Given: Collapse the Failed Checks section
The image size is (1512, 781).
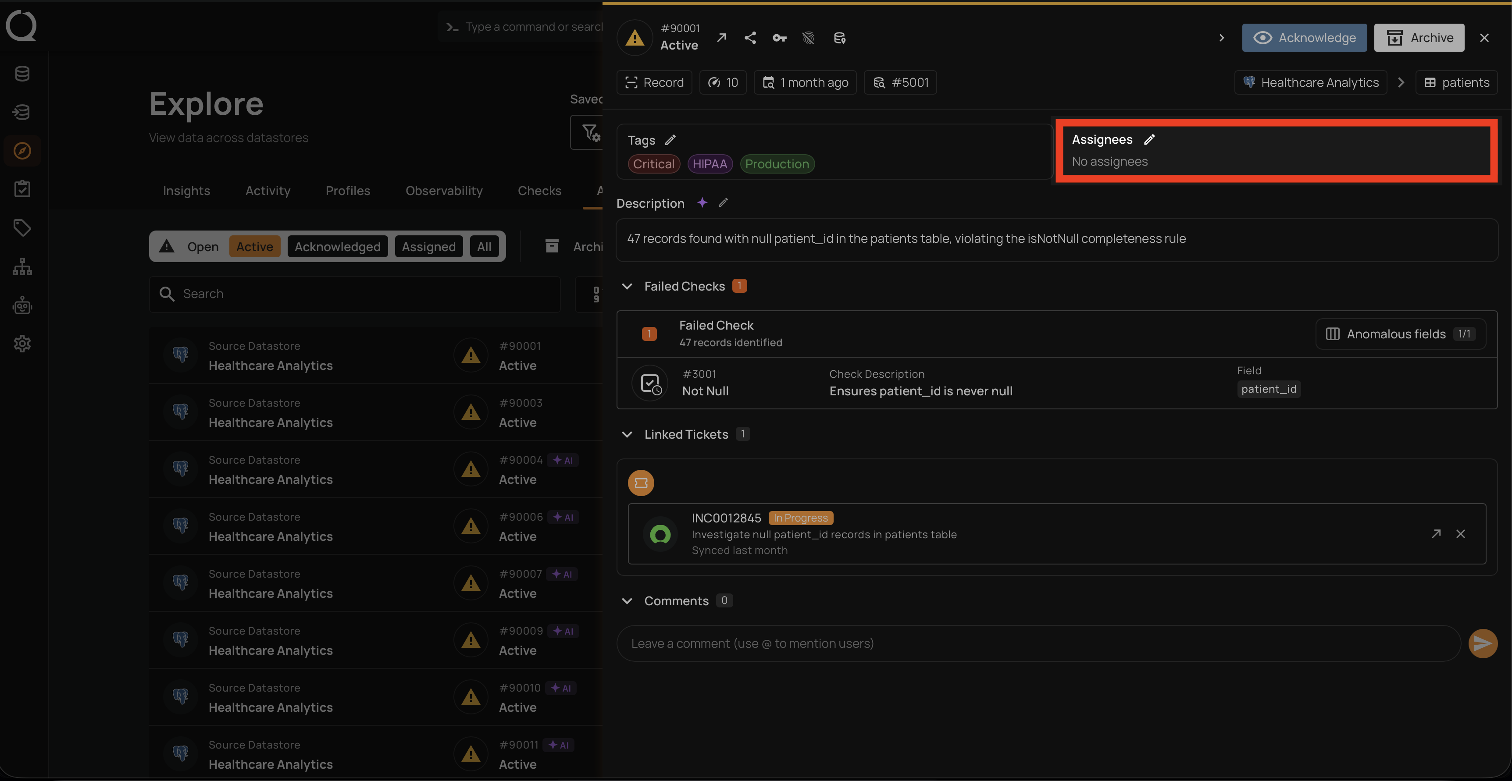Looking at the screenshot, I should [627, 286].
